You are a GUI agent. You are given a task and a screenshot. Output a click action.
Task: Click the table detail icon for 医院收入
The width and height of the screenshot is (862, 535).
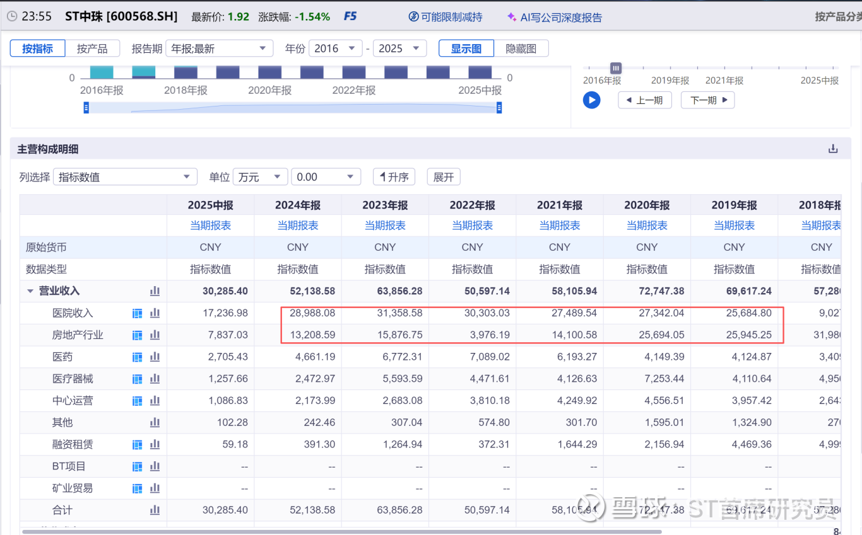tap(137, 313)
